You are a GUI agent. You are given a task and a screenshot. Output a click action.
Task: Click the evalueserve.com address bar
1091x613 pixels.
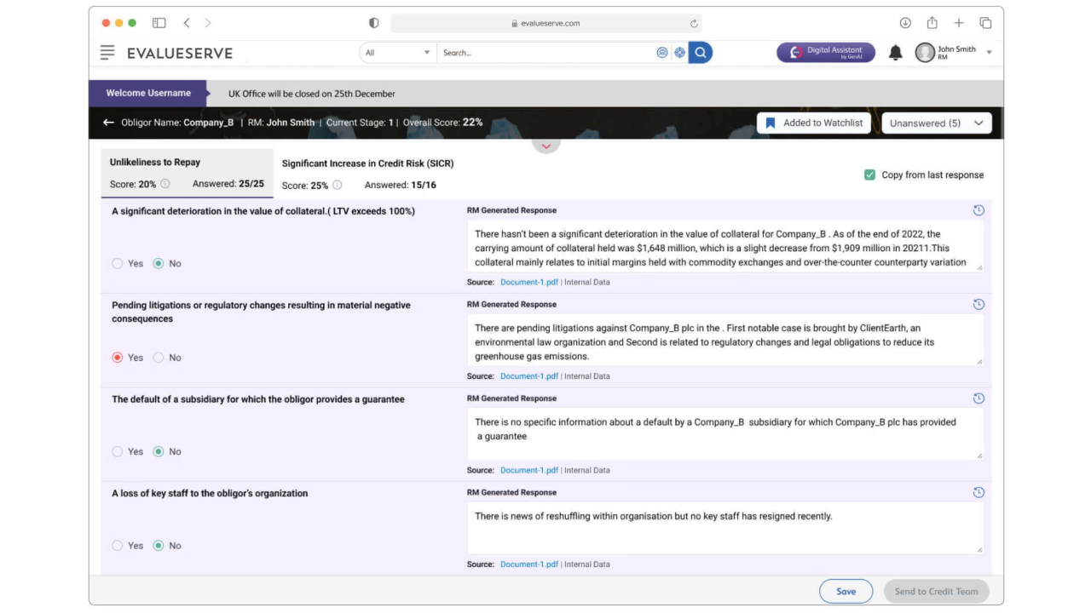[546, 24]
